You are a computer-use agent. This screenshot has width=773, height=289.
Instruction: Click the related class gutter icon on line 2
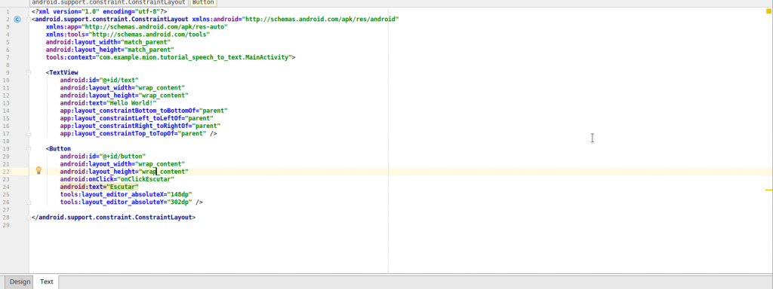17,19
